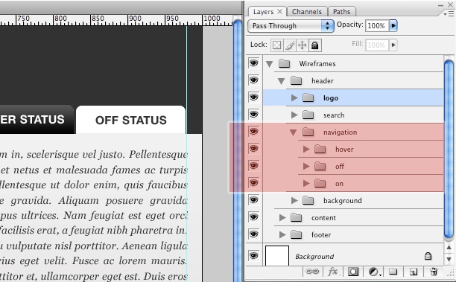
Task: Hide the logo group
Action: pyautogui.click(x=253, y=97)
